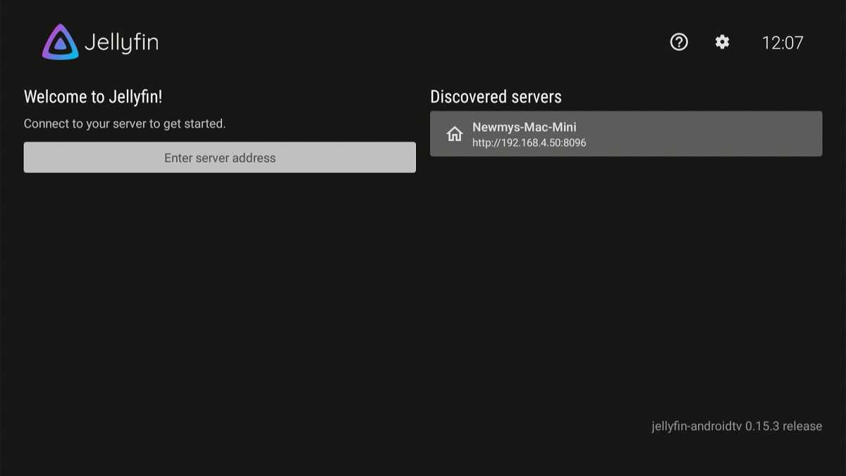Click the http://192.168.4.50:8096 address text

click(529, 142)
